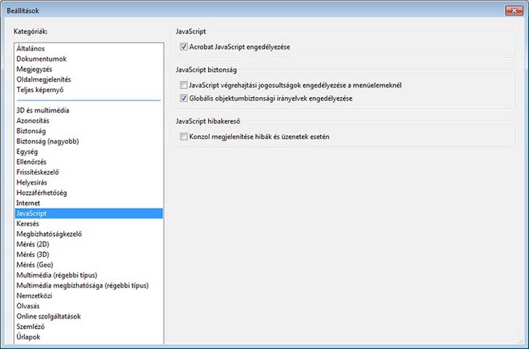The image size is (529, 349).
Task: Choose Megjegyzés in the category list
Action: tap(89, 69)
